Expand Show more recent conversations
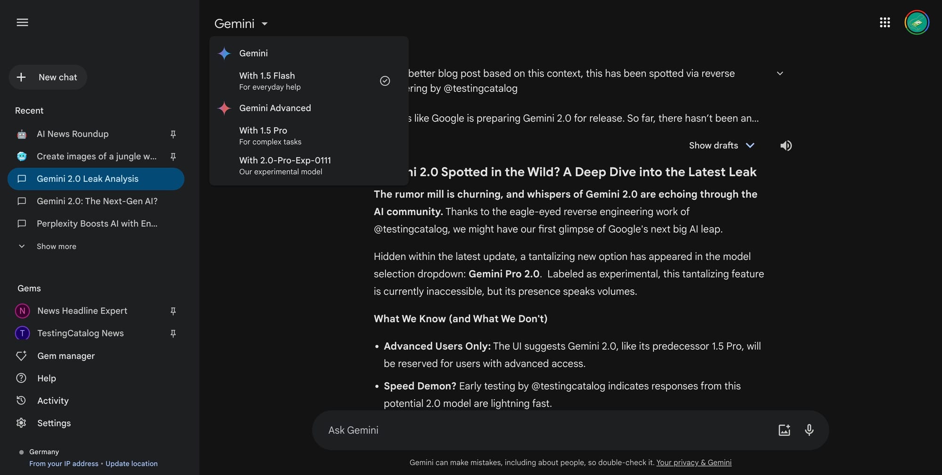This screenshot has width=942, height=475. pos(56,246)
